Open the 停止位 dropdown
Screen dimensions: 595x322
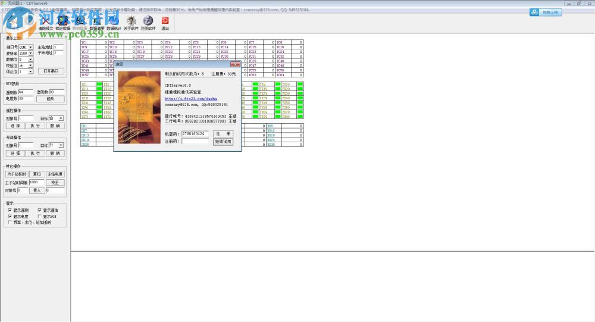pos(31,71)
